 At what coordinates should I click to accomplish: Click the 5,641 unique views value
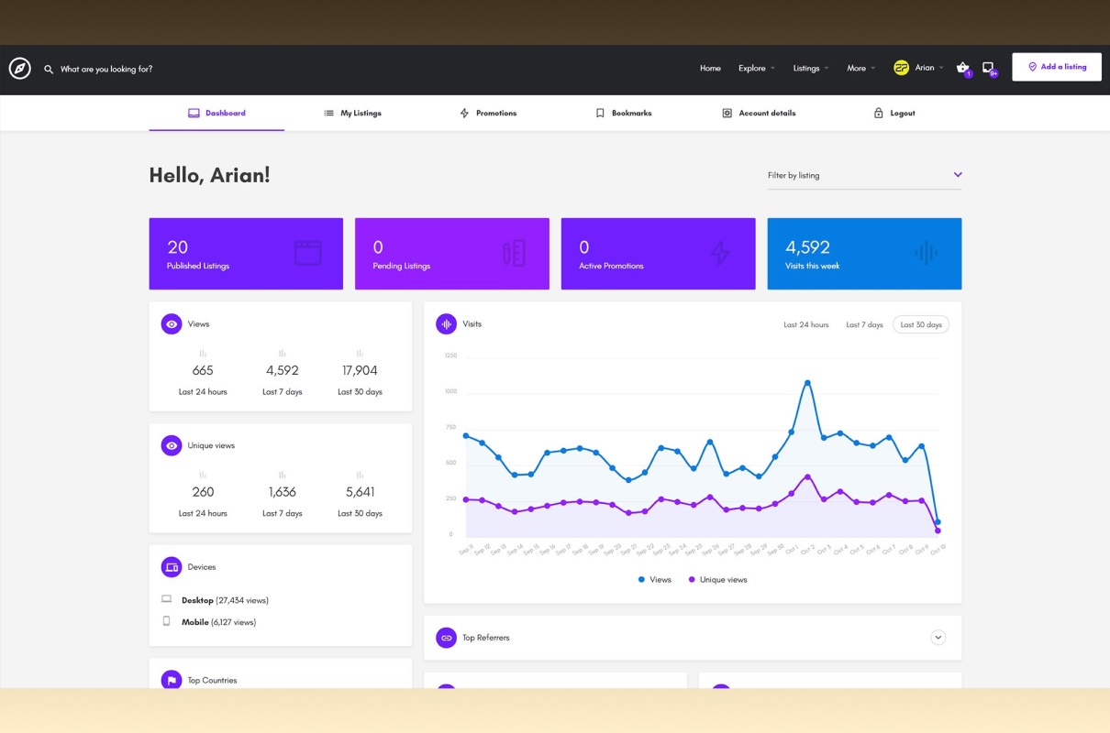pos(360,492)
